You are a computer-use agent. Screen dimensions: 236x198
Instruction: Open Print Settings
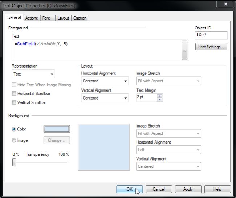coord(211,47)
